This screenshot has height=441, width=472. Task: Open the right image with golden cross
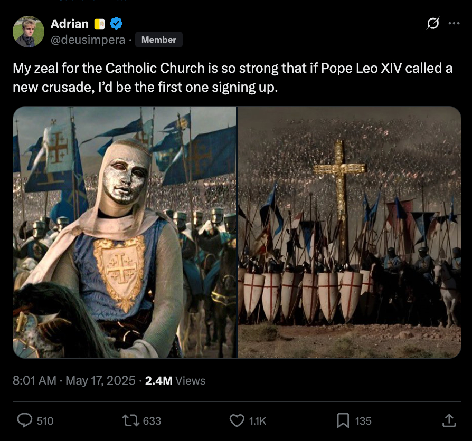[349, 232]
